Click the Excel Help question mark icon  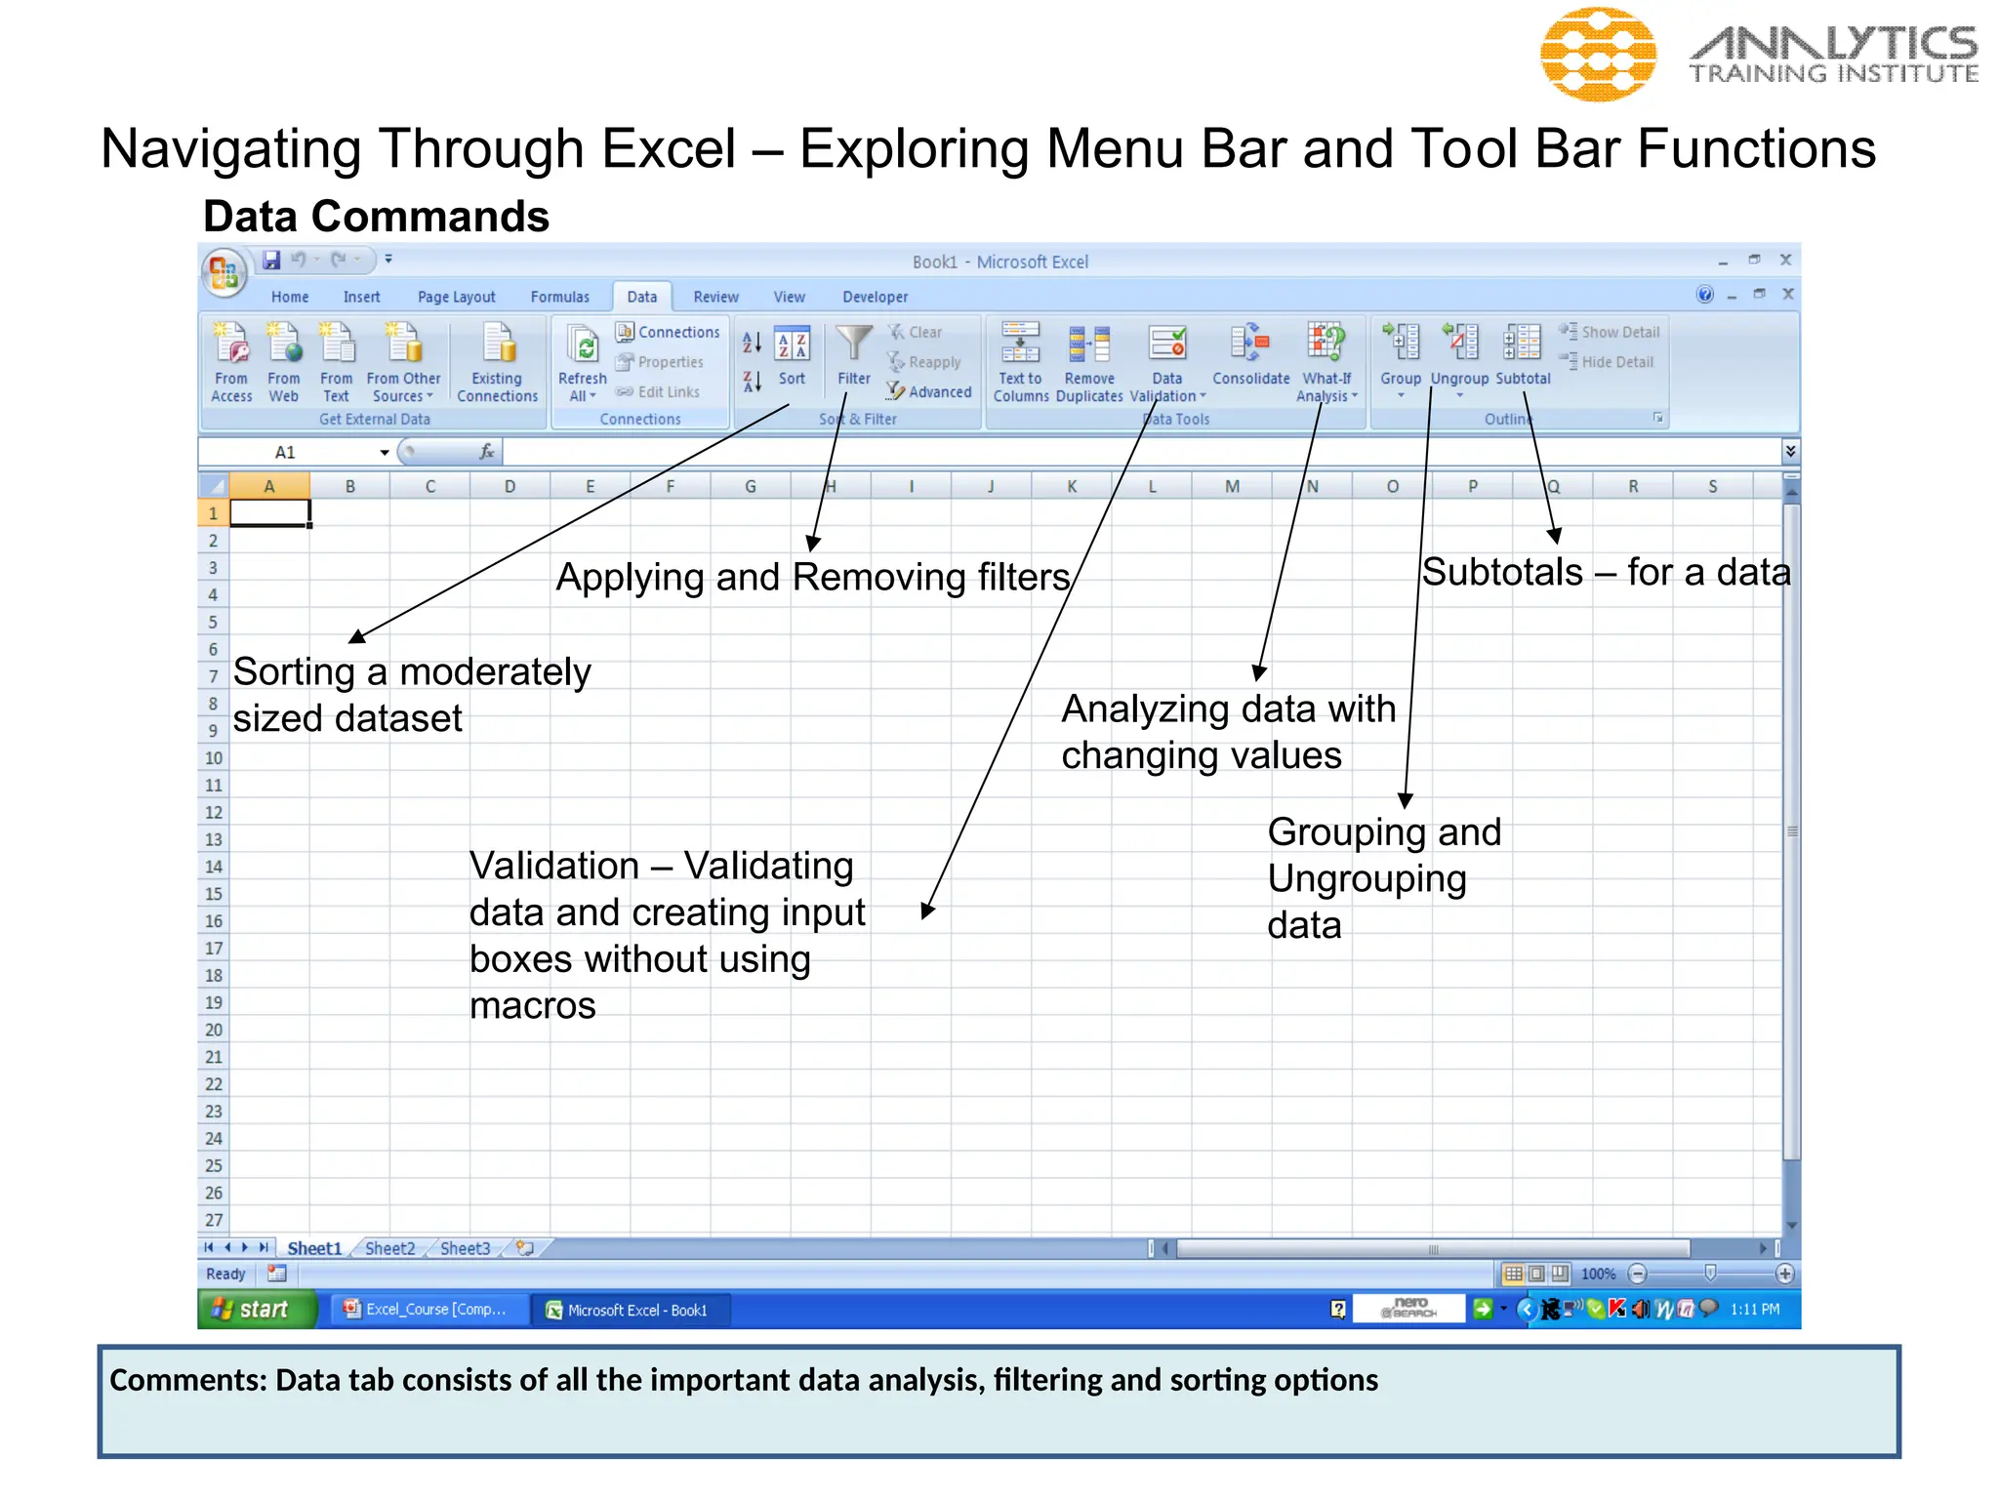[x=1704, y=295]
